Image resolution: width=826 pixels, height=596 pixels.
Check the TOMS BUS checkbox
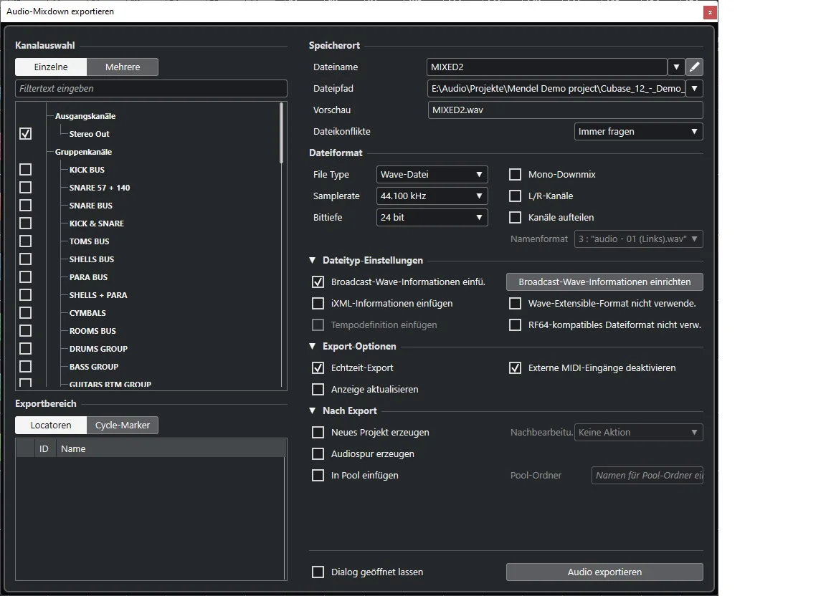tap(25, 241)
